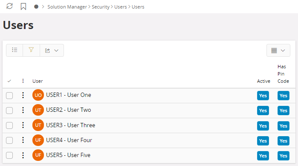This screenshot has height=166, width=298.
Task: Sort by the Has Pin Code column header
Action: tap(283, 74)
